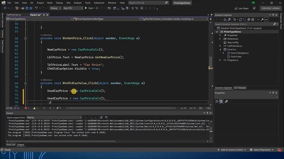This screenshot has width=284, height=159.
Task: Click Start Without Debugging hollow arrow
Action: click(x=98, y=8)
